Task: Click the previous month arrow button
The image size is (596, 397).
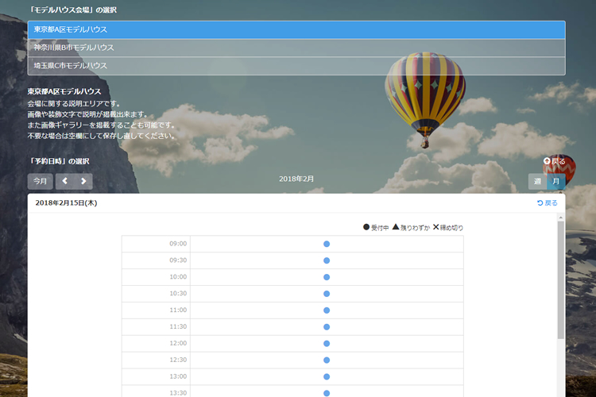Action: [x=65, y=182]
